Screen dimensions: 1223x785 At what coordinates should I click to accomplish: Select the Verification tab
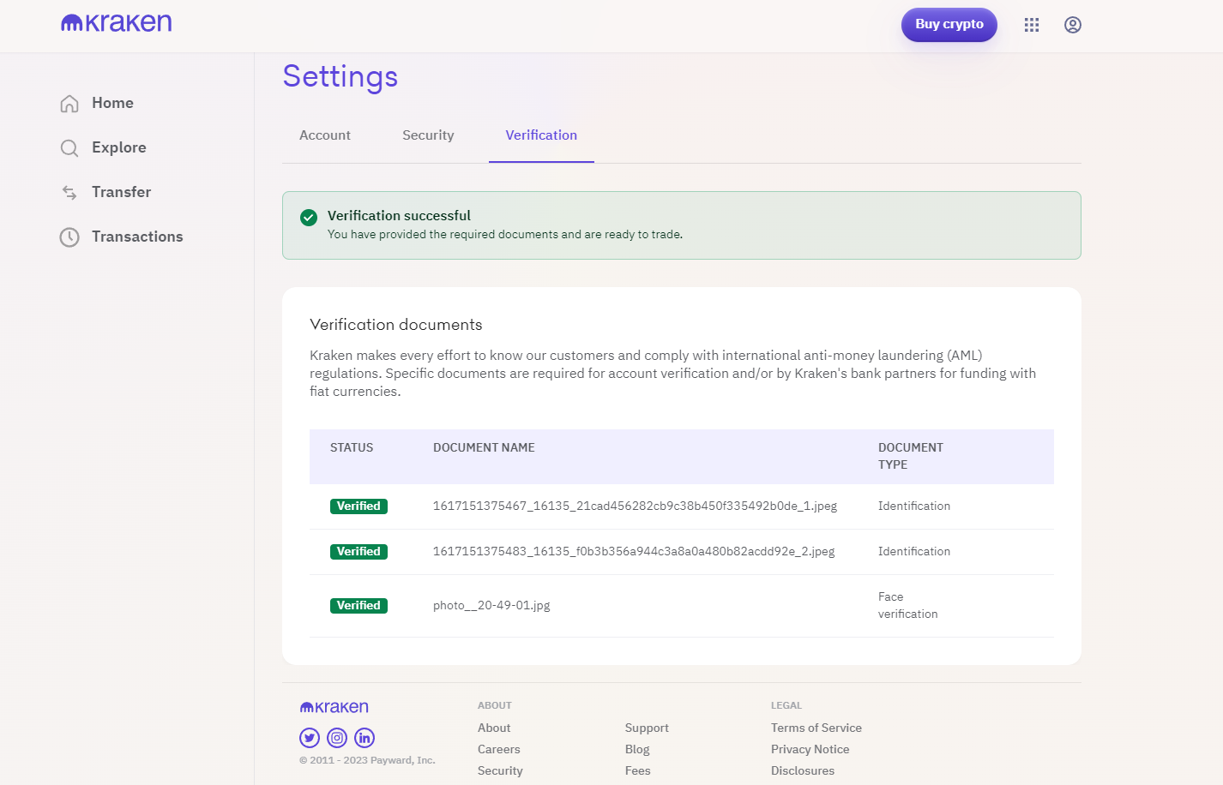[541, 135]
